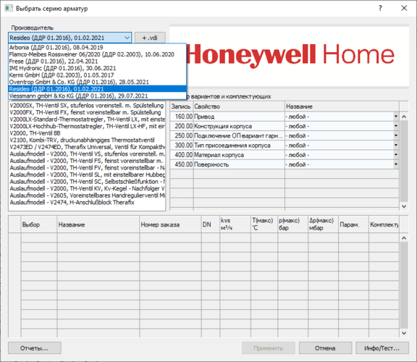
Task: Expand the Конструкция корпуса dropdown arrow
Action: 396,126
